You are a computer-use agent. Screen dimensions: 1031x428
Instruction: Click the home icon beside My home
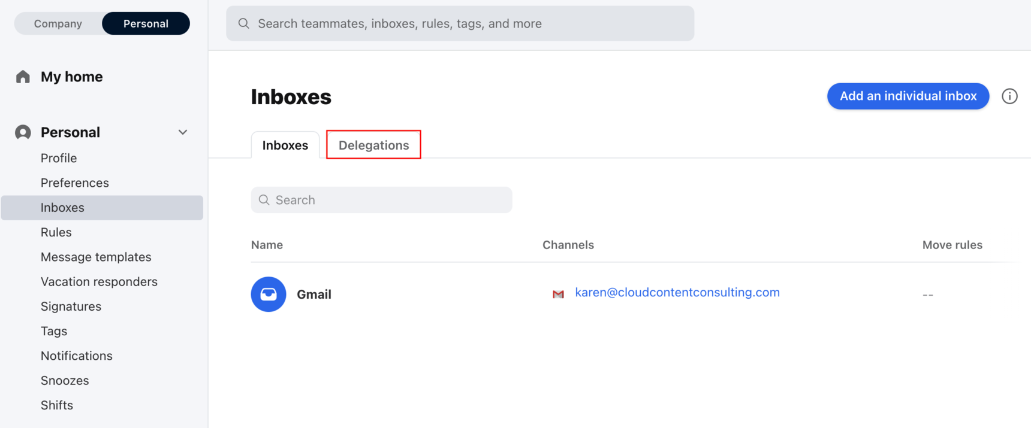[23, 77]
